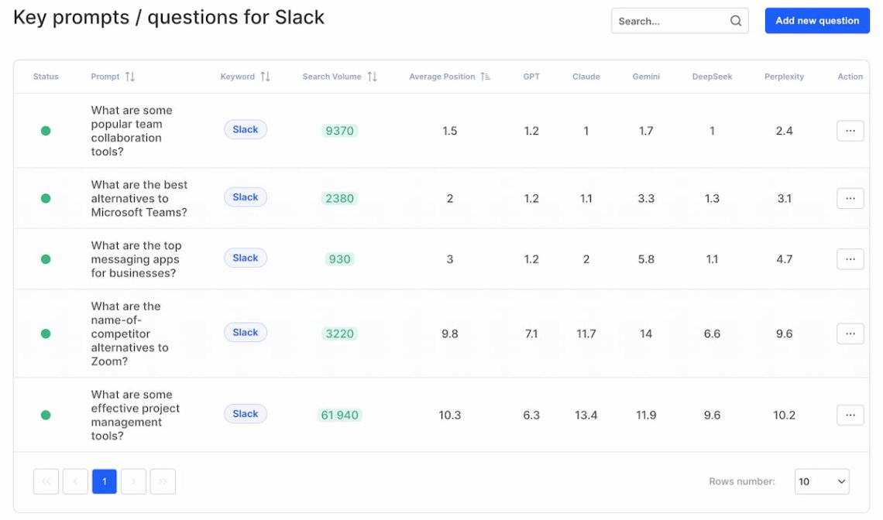Screen dimensions: 883x520
Task: Click the GPT column header
Action: tap(531, 77)
